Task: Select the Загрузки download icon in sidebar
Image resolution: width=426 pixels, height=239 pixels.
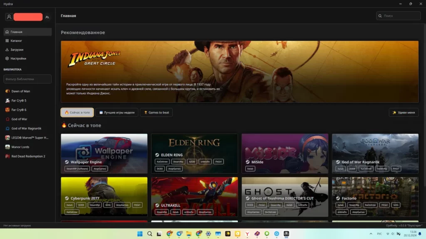Action: 7,49
